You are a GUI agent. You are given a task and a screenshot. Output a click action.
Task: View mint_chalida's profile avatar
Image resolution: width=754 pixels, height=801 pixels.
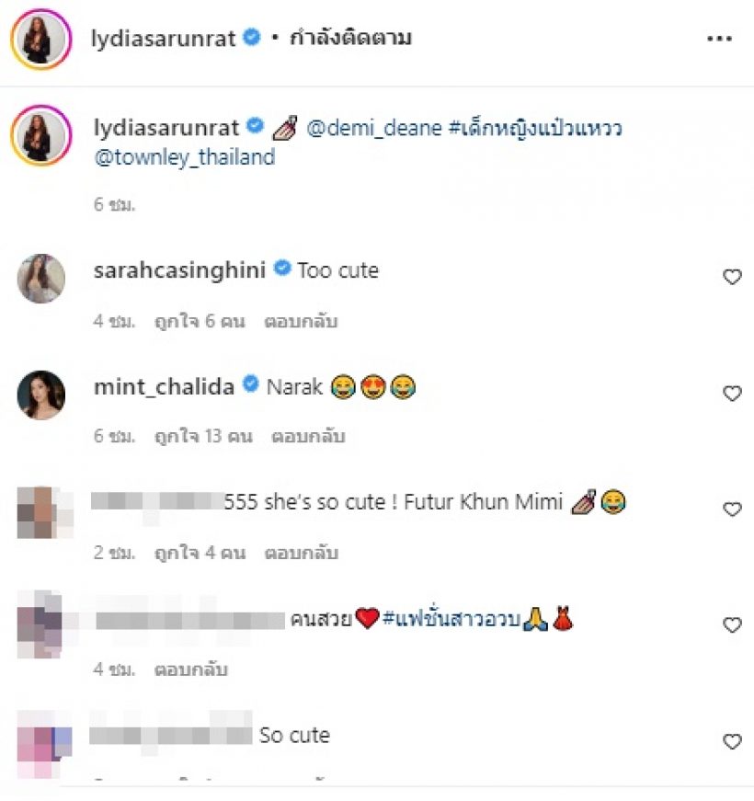point(41,395)
